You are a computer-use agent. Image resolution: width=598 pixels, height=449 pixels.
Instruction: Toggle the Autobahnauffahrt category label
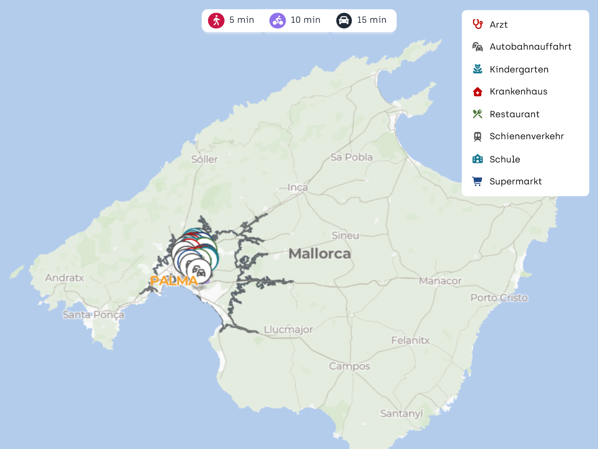point(530,47)
